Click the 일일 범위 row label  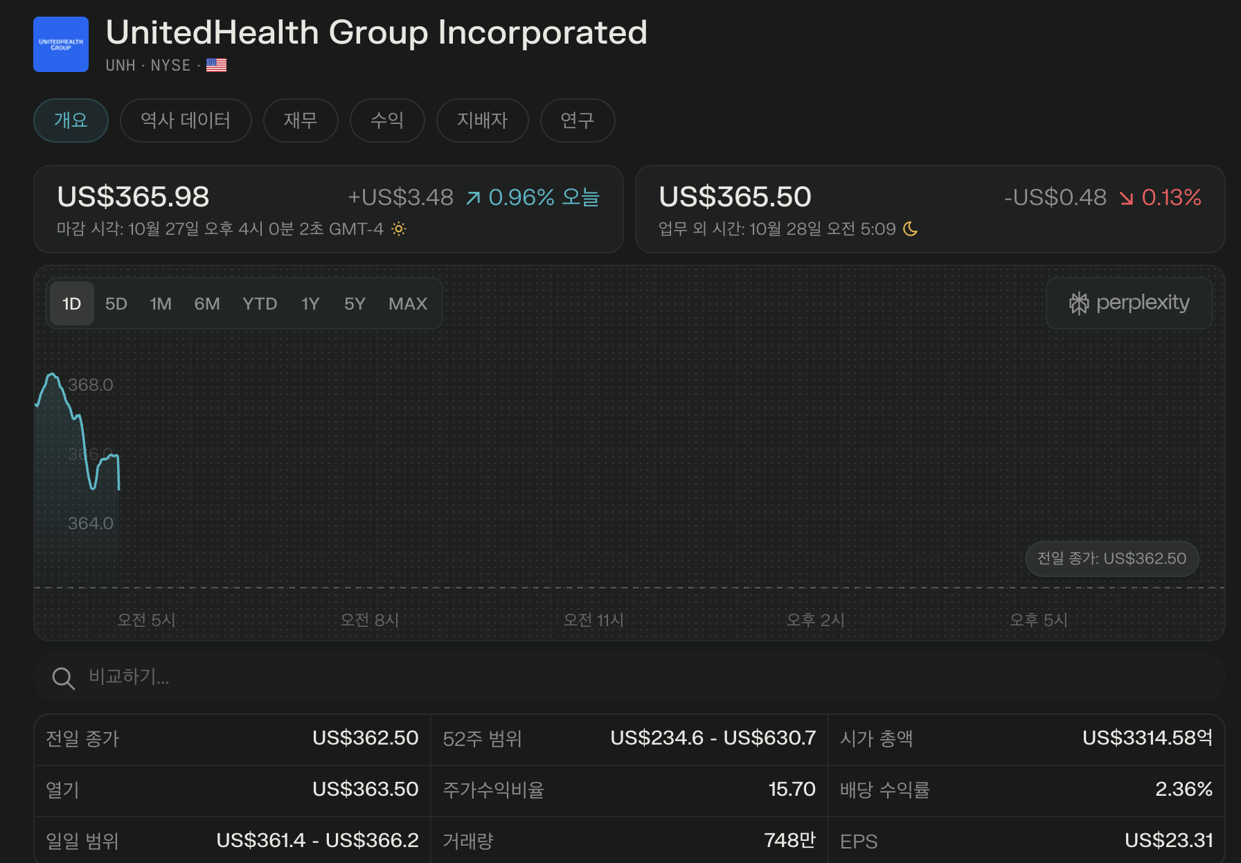[x=82, y=842]
